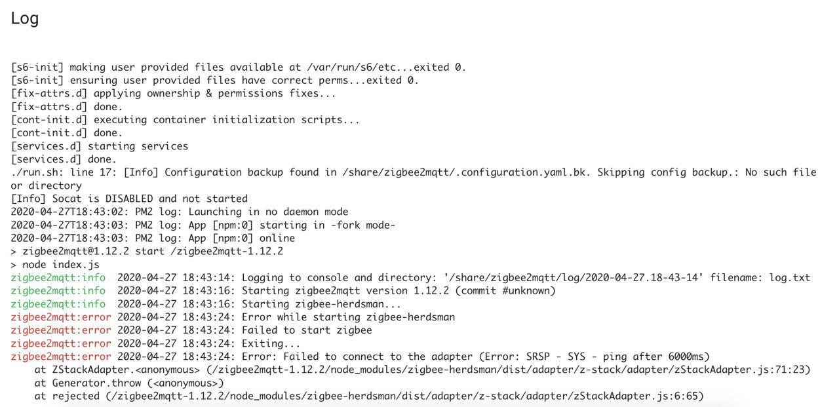Click the 'correct perms...exited 0' log line
The height and width of the screenshot is (407, 839).
(215, 81)
